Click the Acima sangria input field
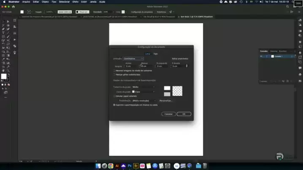Image resolution: width=303 pixels, height=170 pixels. tap(131, 66)
